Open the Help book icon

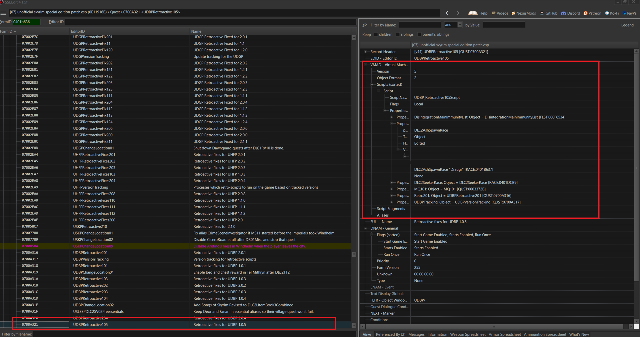click(x=473, y=13)
